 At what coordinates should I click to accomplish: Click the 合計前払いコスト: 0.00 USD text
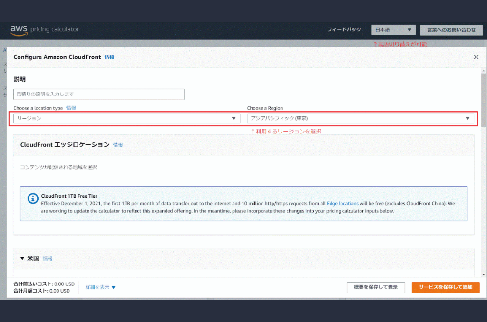click(x=44, y=284)
